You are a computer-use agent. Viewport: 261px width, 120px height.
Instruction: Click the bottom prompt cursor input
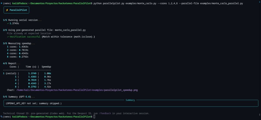tap(94, 117)
